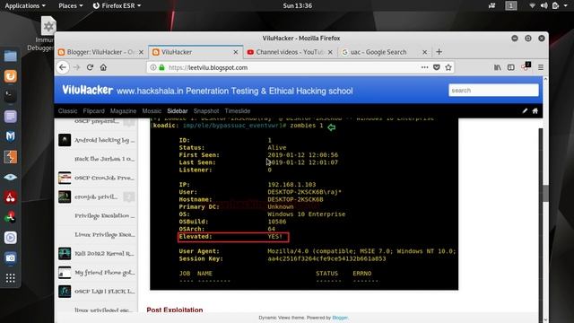Open Files manager in the dock

tap(10, 56)
